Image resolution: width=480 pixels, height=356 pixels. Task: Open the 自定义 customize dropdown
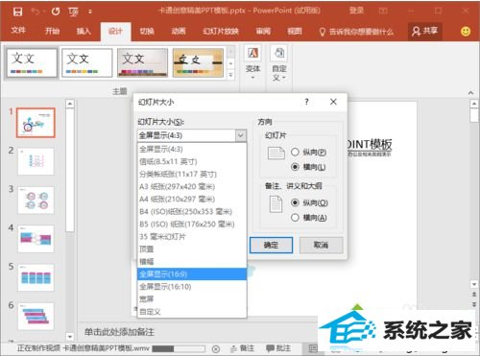click(279, 63)
